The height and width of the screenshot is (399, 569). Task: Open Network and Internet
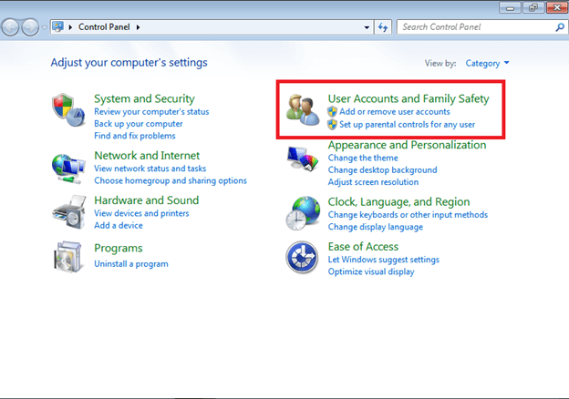[147, 156]
